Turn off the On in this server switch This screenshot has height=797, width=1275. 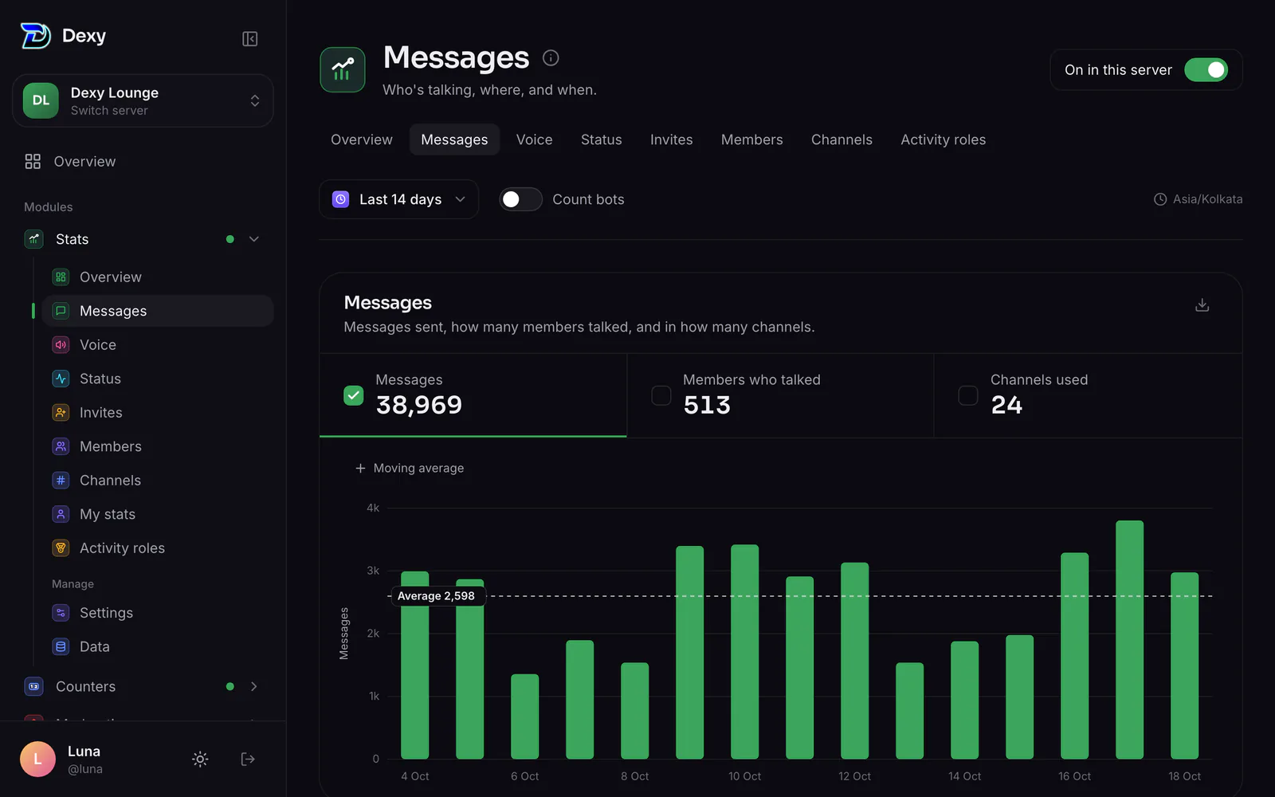point(1206,70)
